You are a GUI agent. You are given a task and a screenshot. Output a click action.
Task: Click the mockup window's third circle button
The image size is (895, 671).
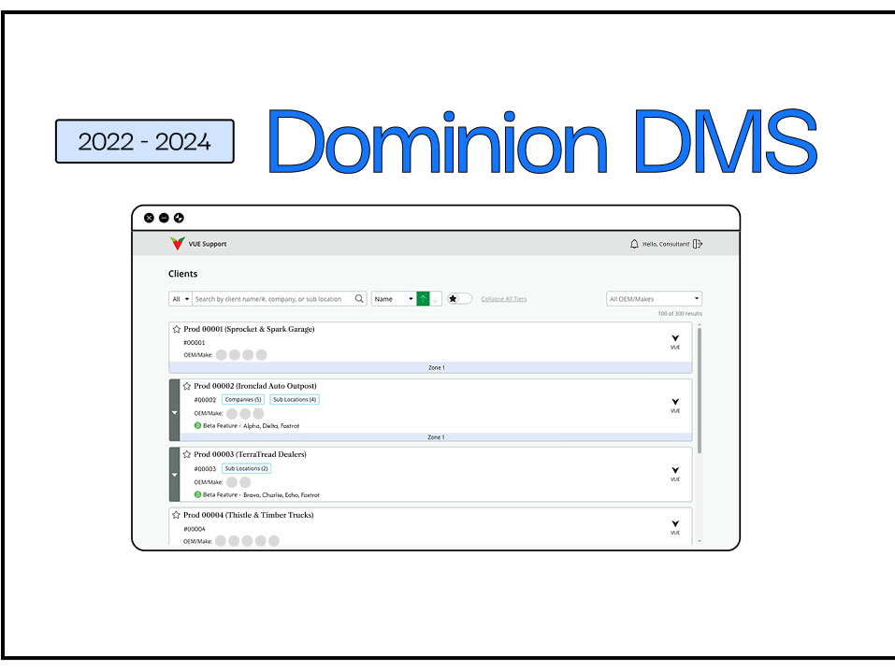[x=179, y=218]
